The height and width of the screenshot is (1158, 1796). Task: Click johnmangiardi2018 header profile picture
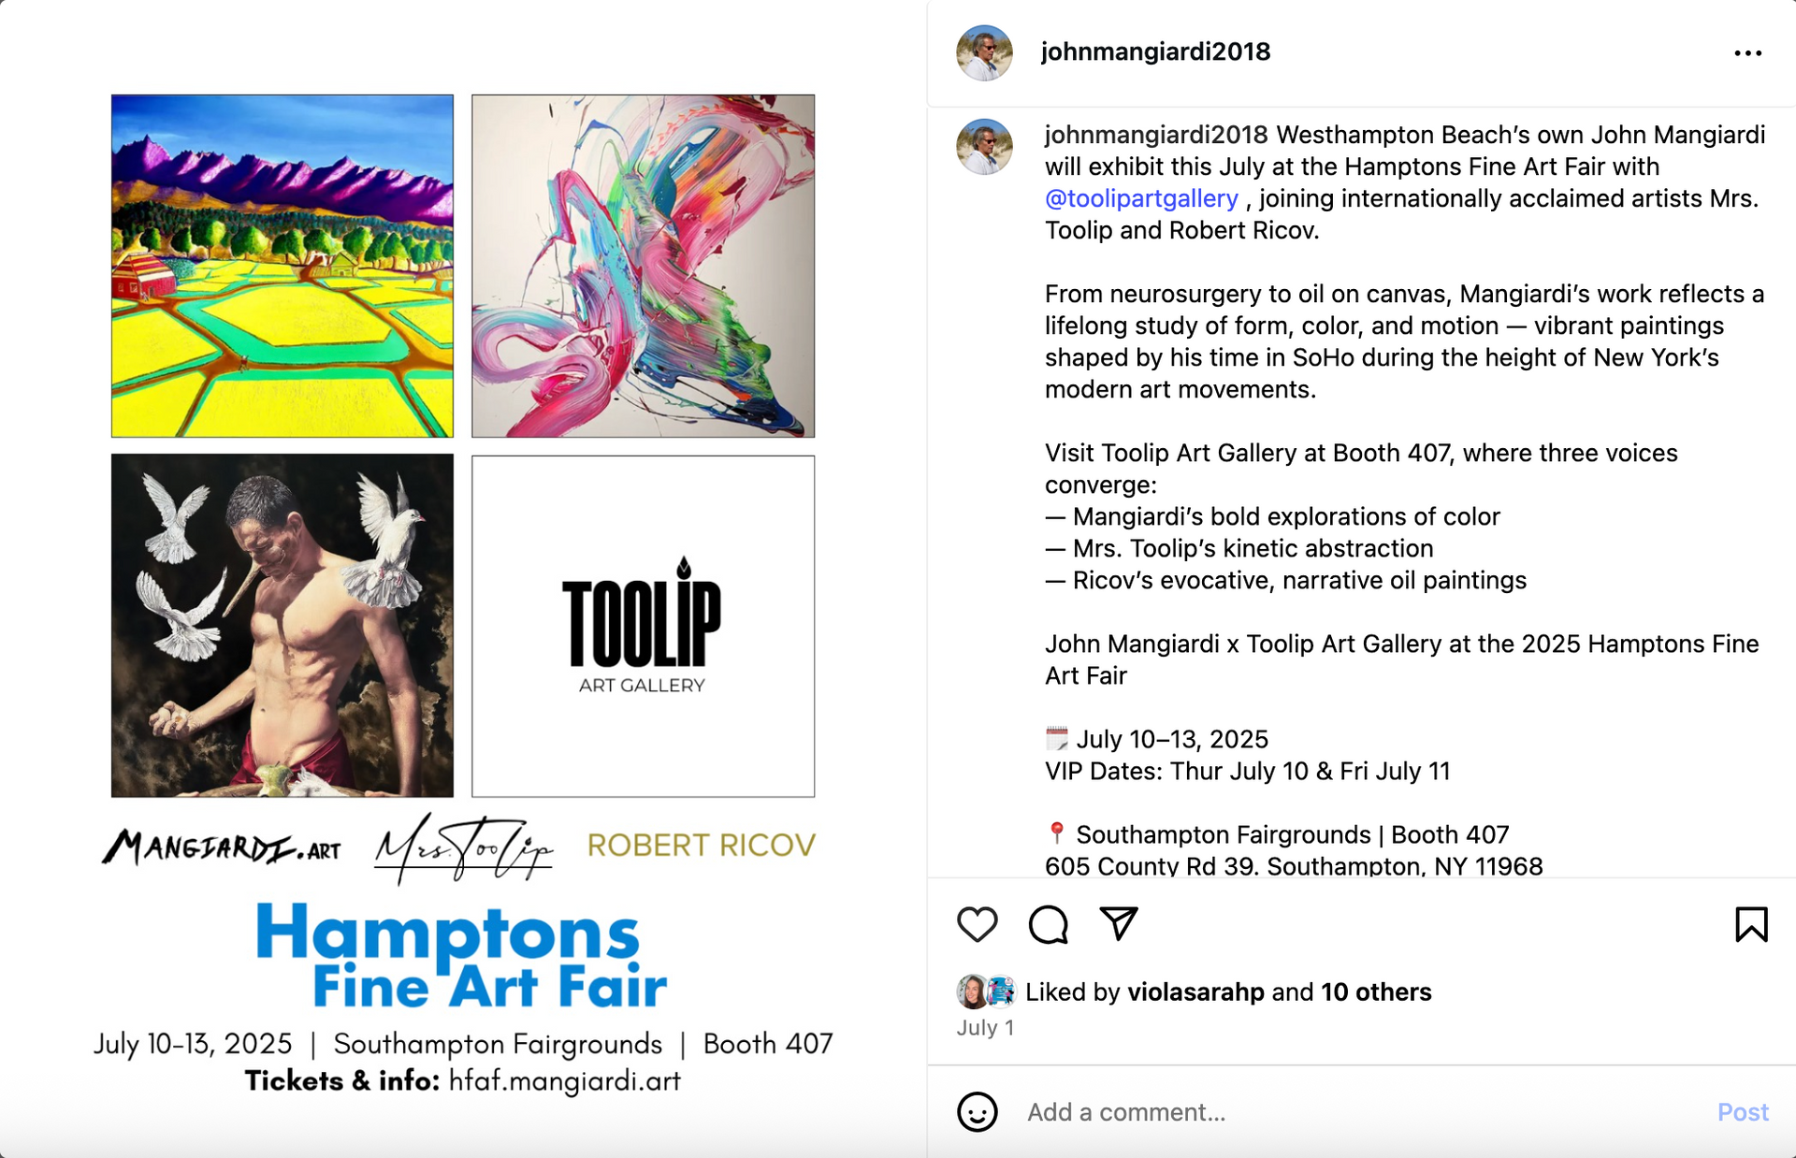coord(984,53)
